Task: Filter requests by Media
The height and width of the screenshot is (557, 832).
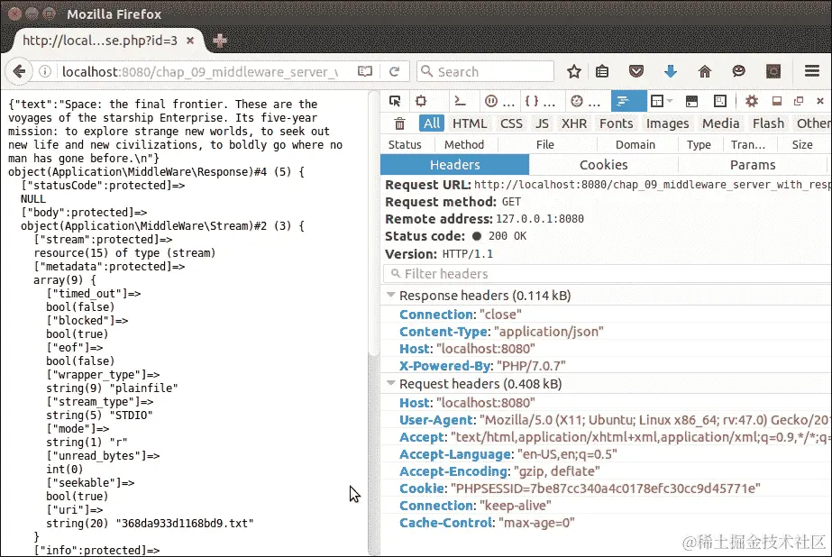Action: 720,123
